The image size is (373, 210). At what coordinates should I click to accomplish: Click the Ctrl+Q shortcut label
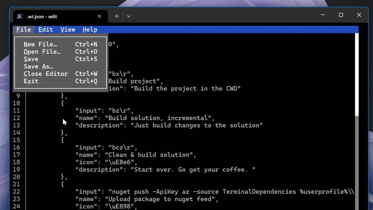pyautogui.click(x=86, y=81)
